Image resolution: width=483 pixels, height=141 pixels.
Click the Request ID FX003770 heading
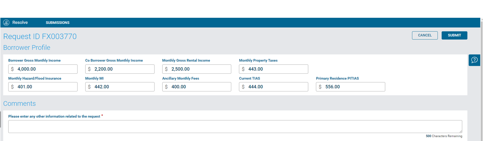(40, 37)
